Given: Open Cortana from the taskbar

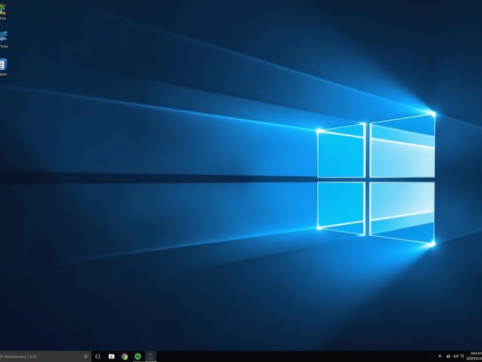Looking at the screenshot, I should [x=86, y=356].
